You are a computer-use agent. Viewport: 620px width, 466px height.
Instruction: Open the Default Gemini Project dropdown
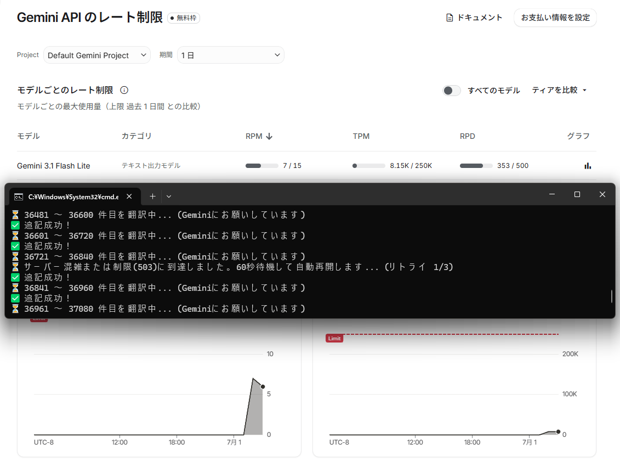[97, 55]
